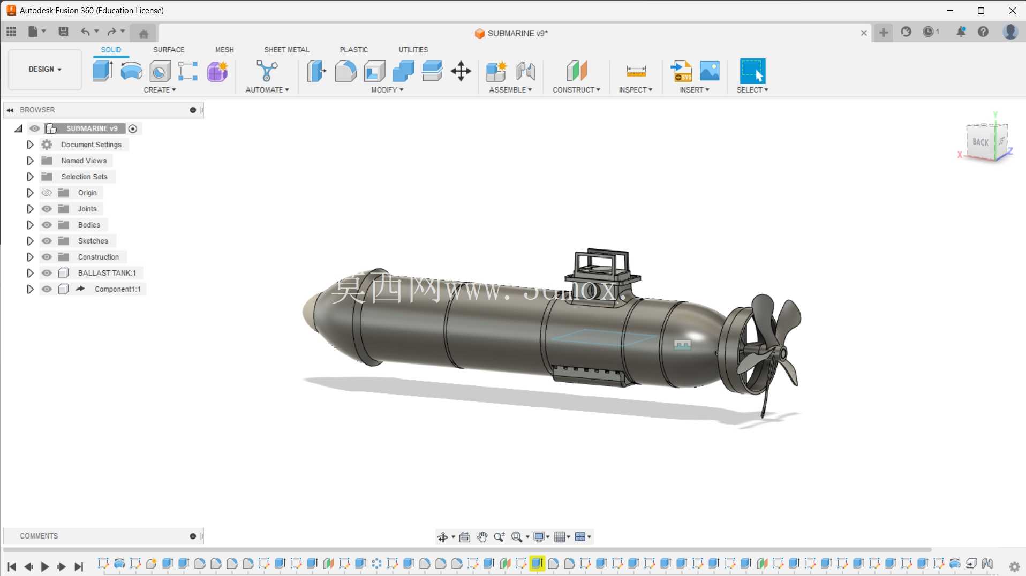Expand the Sketches folder
Screen dimensions: 1026x576
tap(30, 241)
